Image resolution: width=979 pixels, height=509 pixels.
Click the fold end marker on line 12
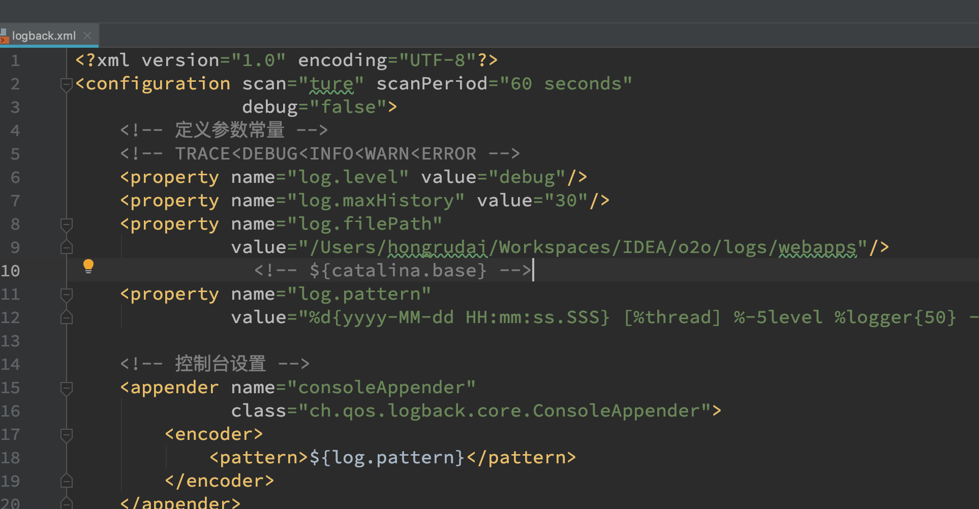(66, 317)
